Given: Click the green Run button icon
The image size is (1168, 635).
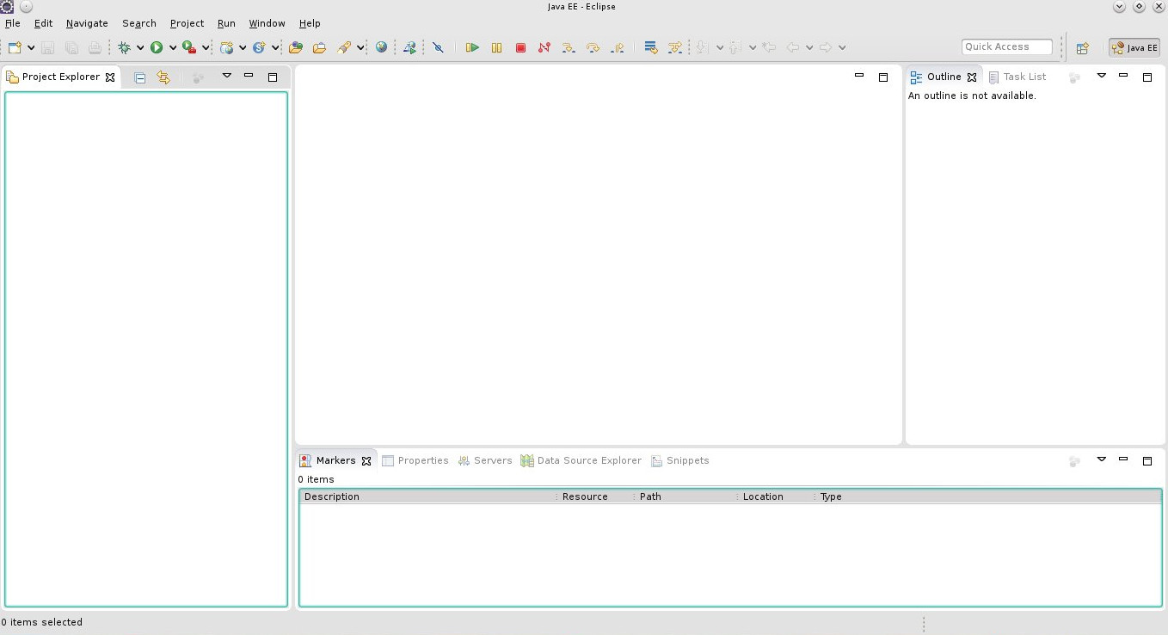Looking at the screenshot, I should pos(157,48).
